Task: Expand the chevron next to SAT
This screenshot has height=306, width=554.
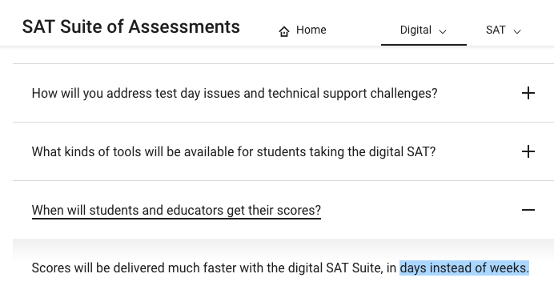Action: pyautogui.click(x=517, y=32)
